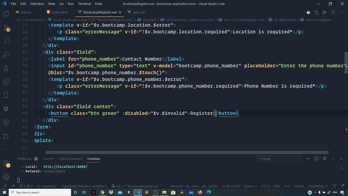Open the Bookmarks view in activity bar

tap(6, 95)
